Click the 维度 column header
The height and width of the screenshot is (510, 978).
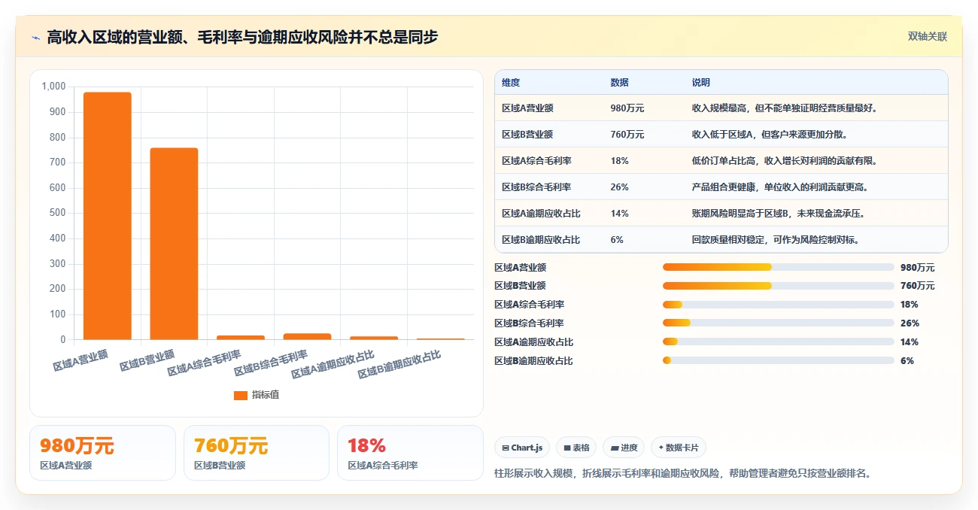(511, 83)
